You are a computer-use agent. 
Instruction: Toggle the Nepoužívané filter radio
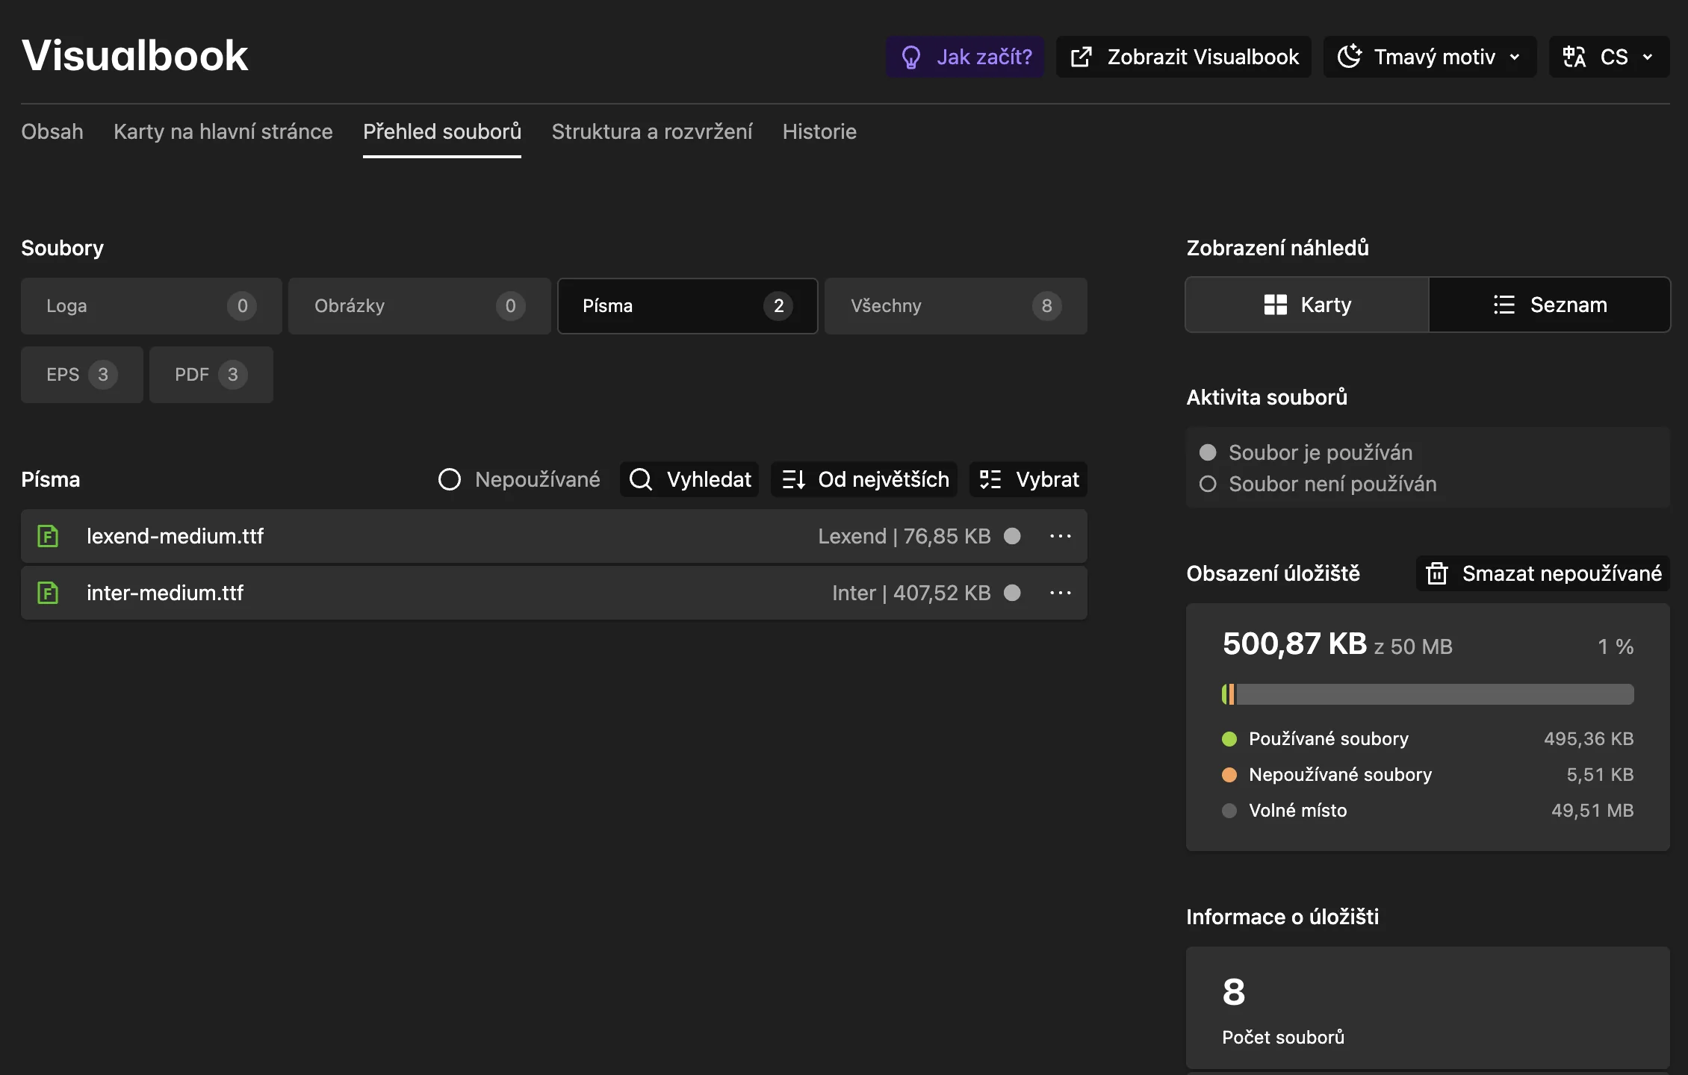coord(449,479)
